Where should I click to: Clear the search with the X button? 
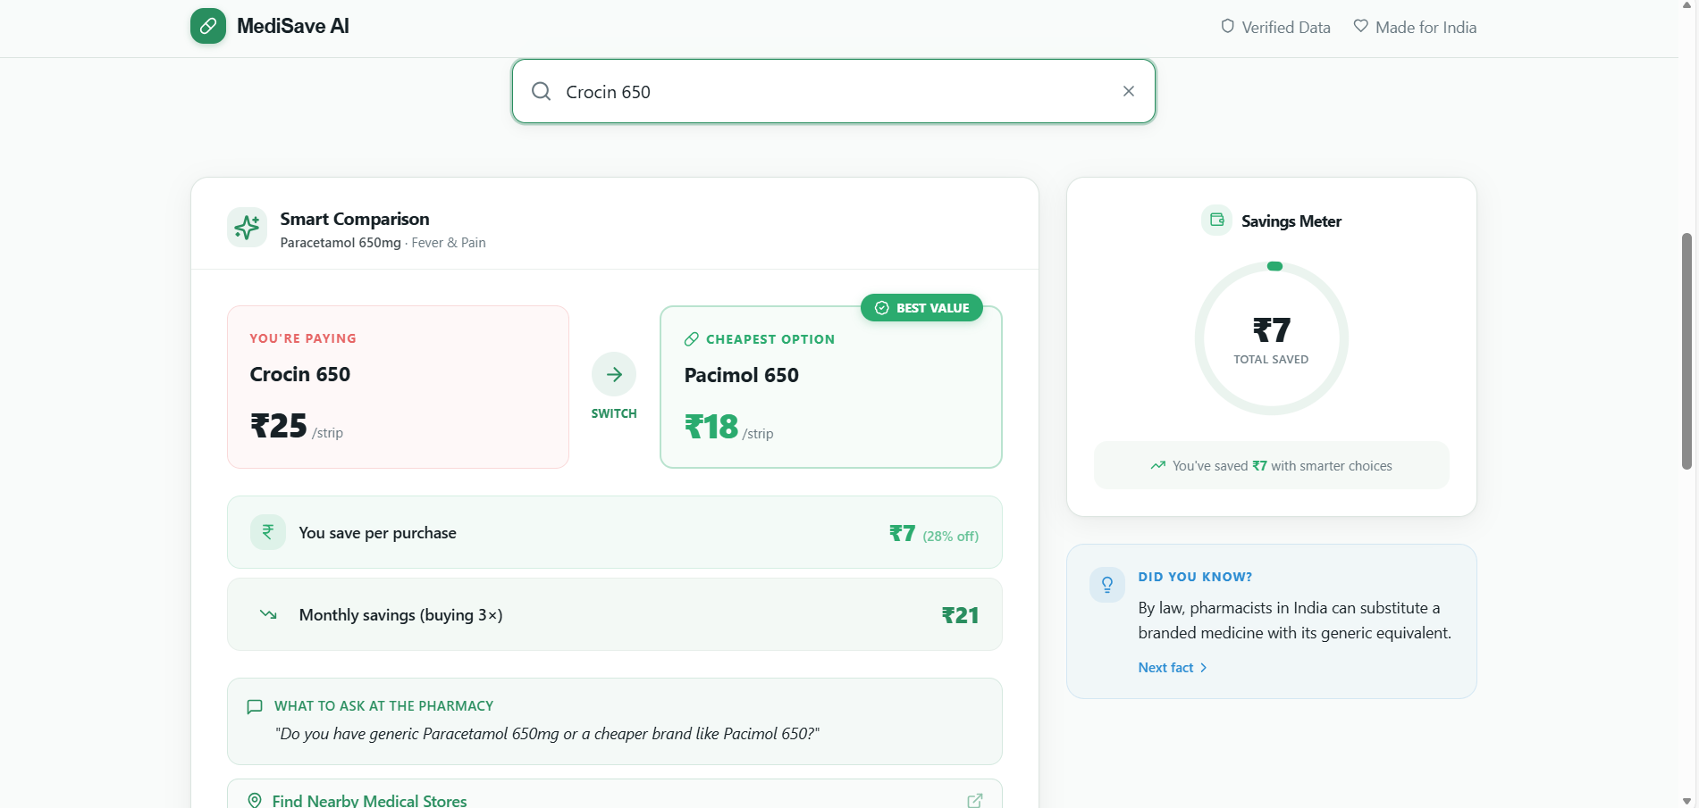[x=1129, y=91]
